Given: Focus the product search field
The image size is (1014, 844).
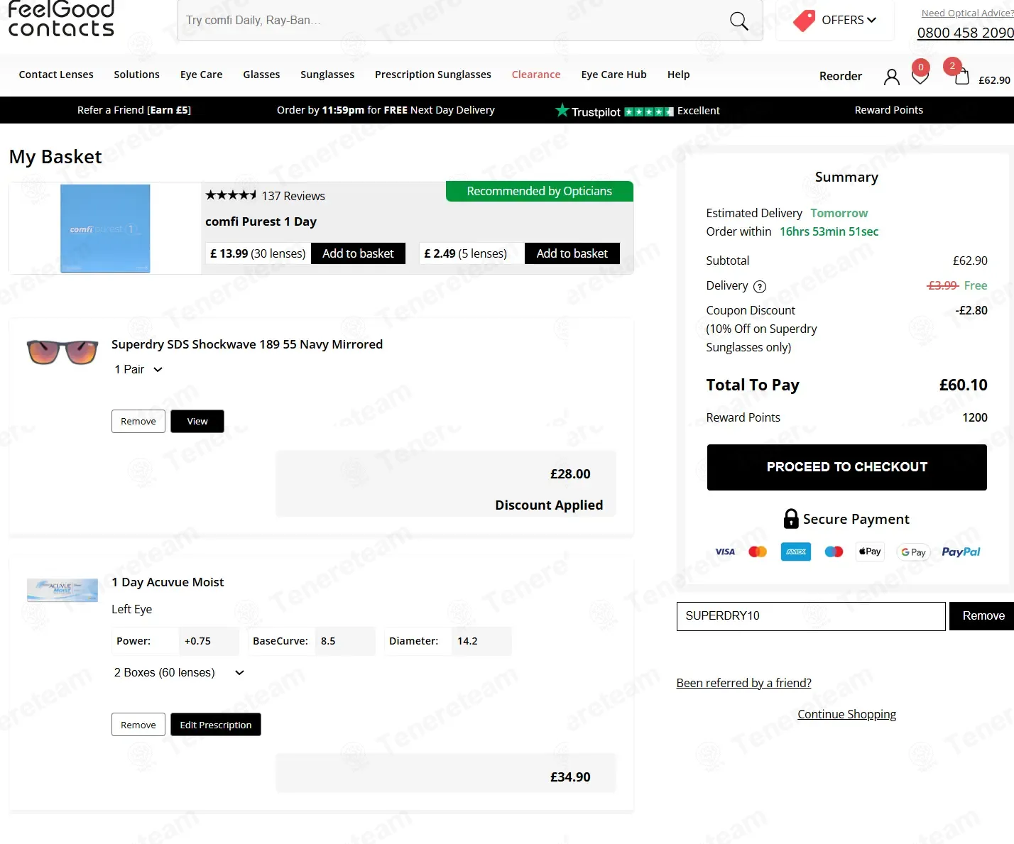Looking at the screenshot, I should tap(454, 21).
